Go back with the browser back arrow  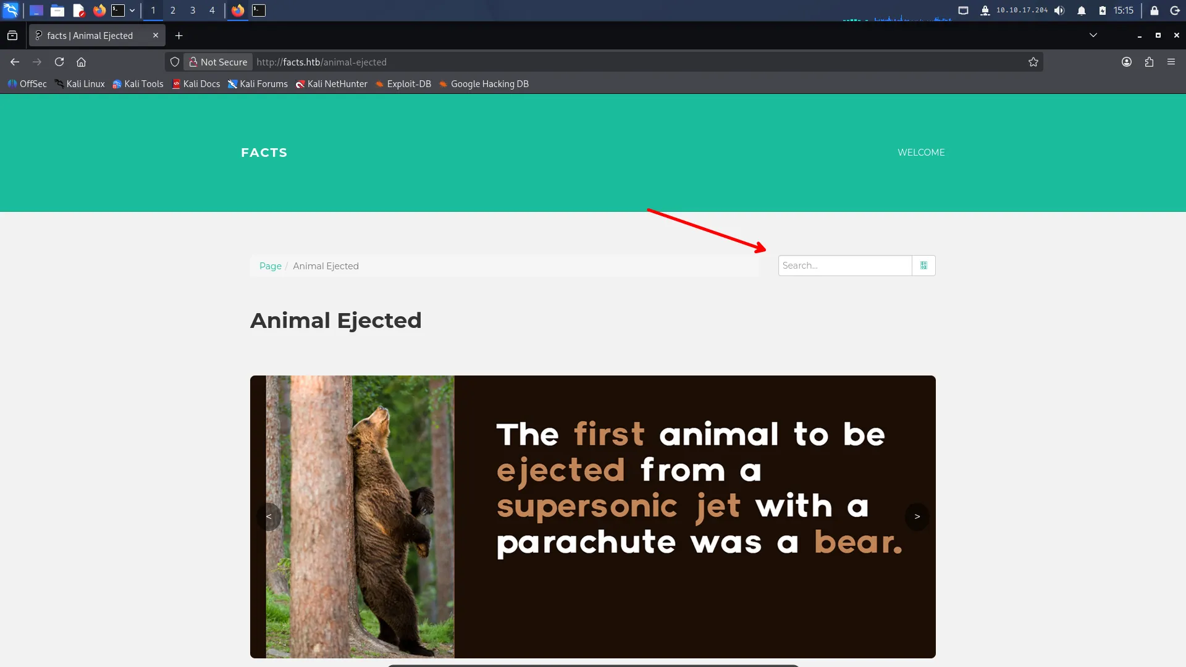15,62
